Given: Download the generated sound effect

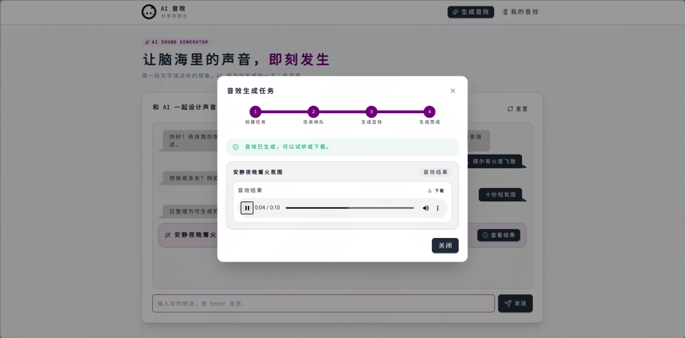Looking at the screenshot, I should (436, 191).
